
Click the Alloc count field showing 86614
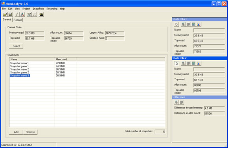click(x=74, y=33)
